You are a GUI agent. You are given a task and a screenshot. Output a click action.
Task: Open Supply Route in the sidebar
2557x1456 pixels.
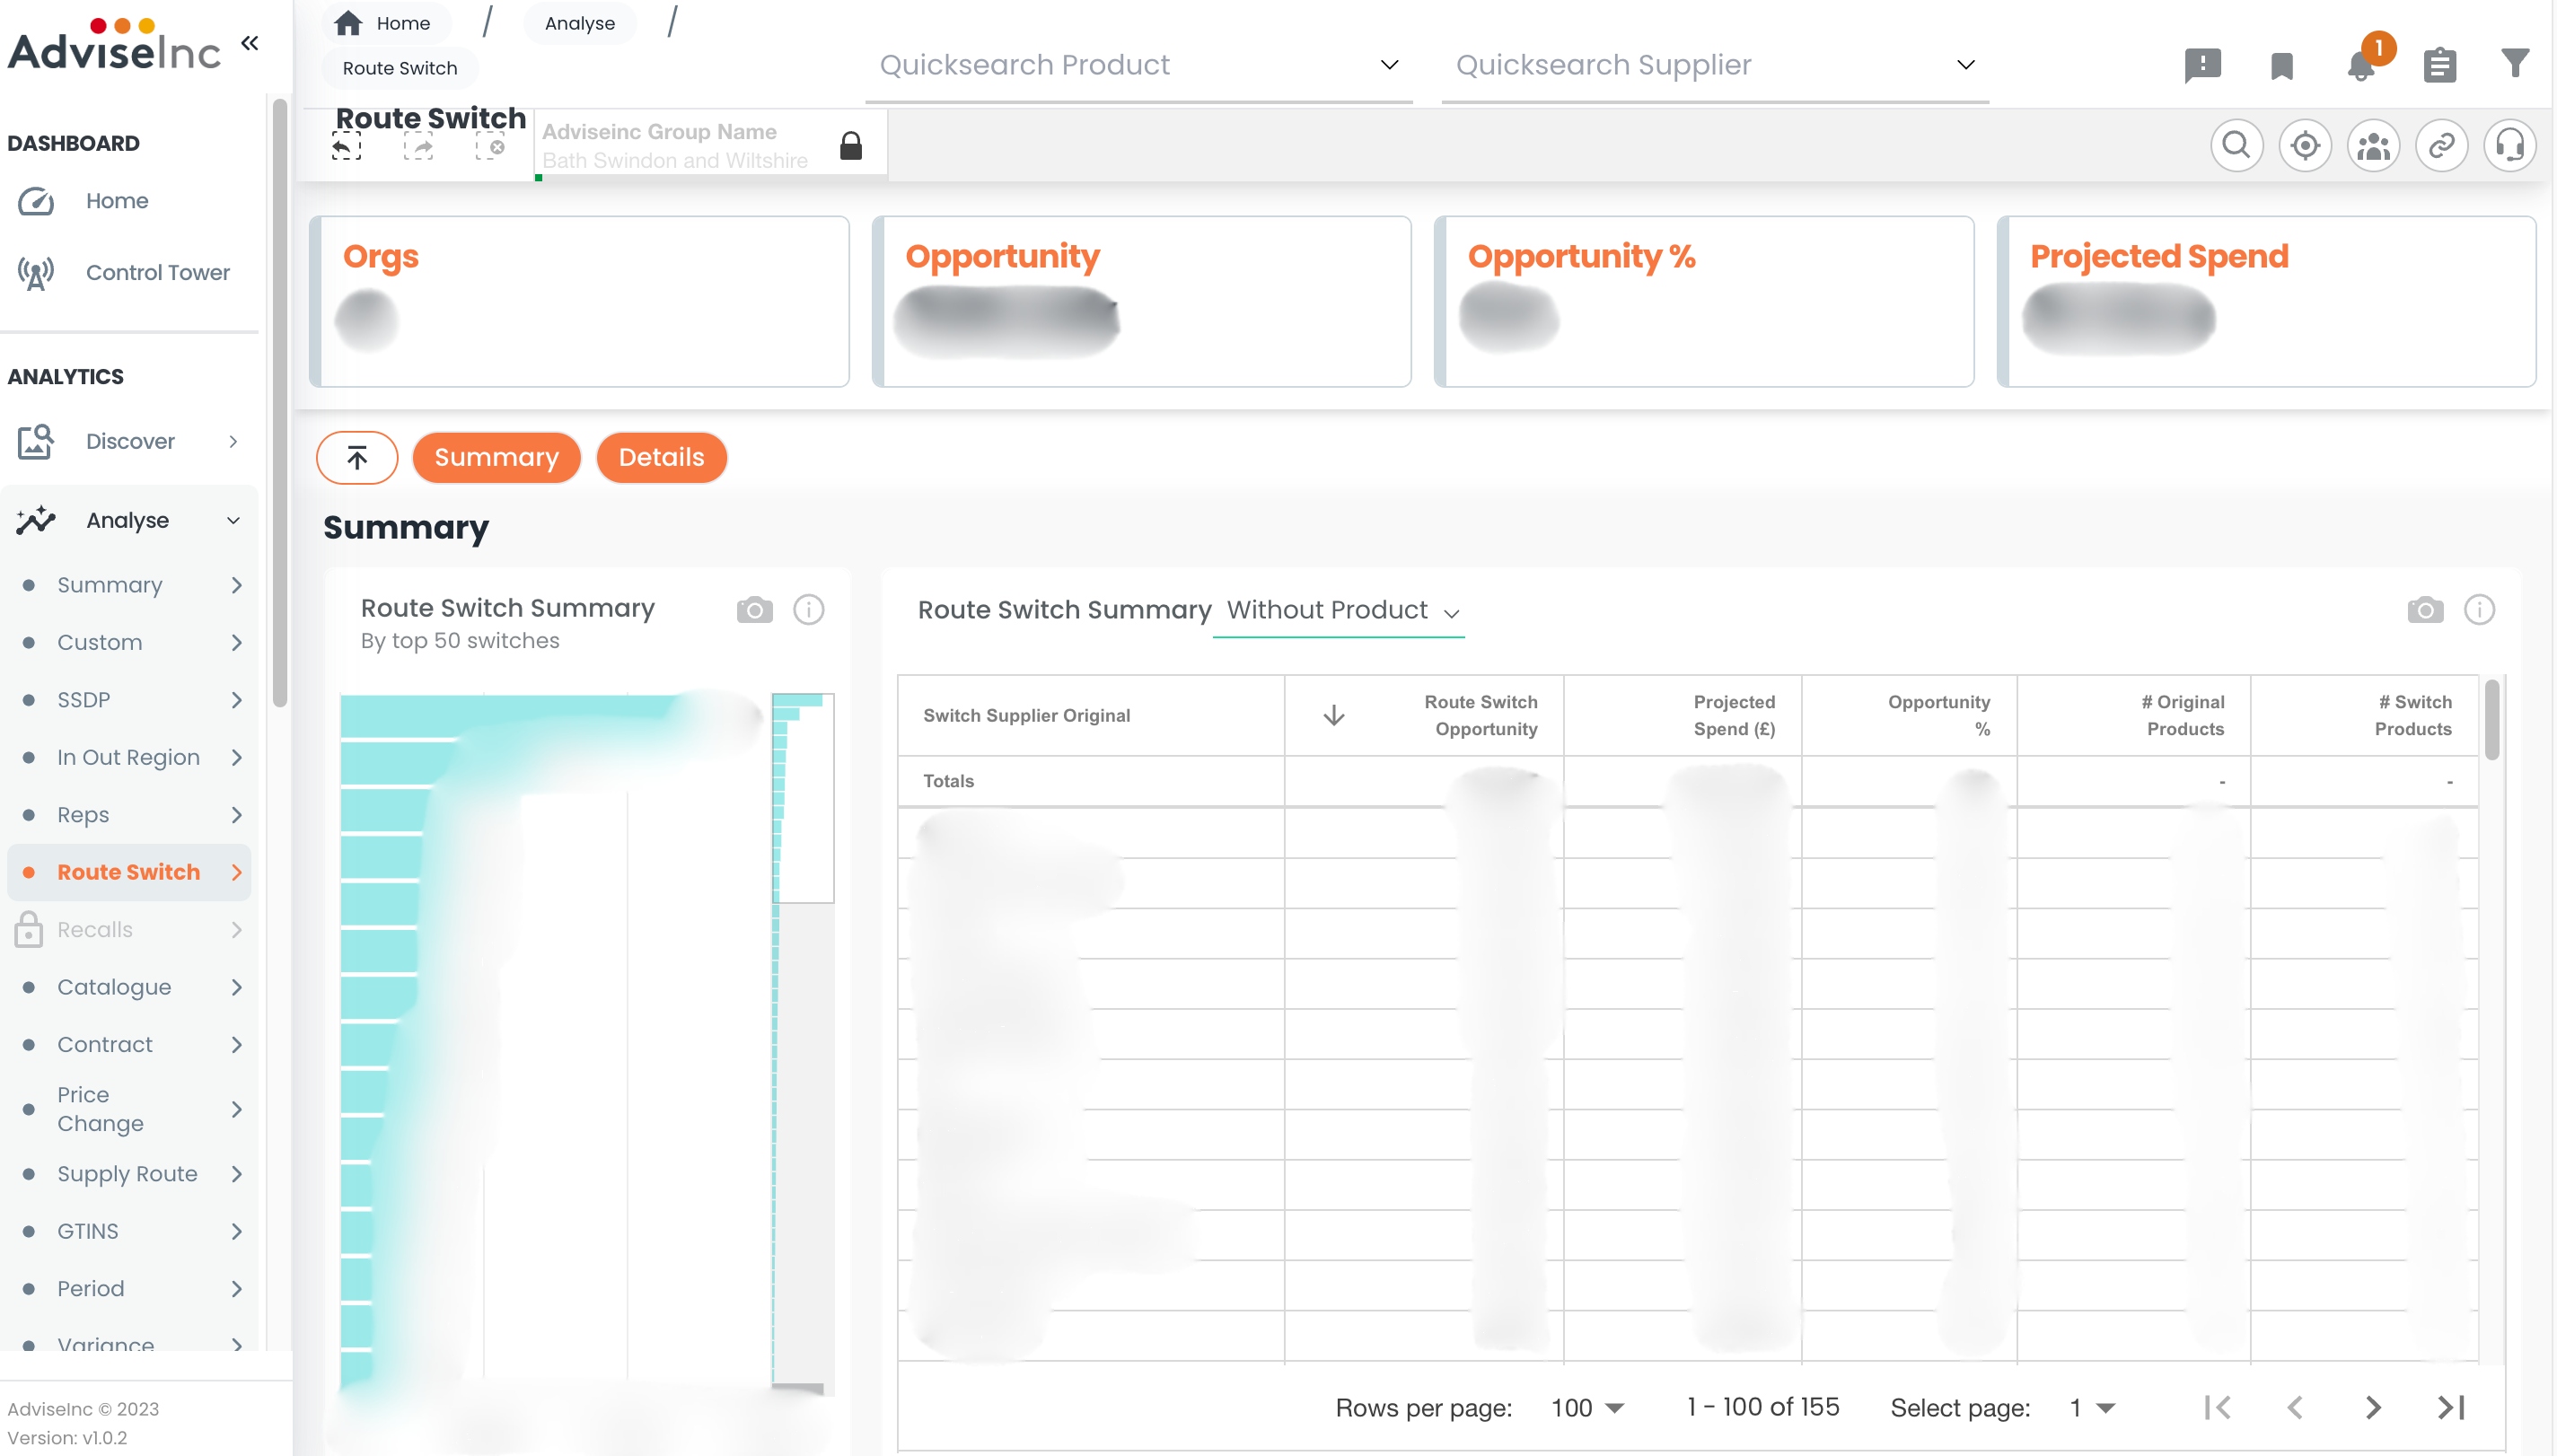(x=129, y=1175)
